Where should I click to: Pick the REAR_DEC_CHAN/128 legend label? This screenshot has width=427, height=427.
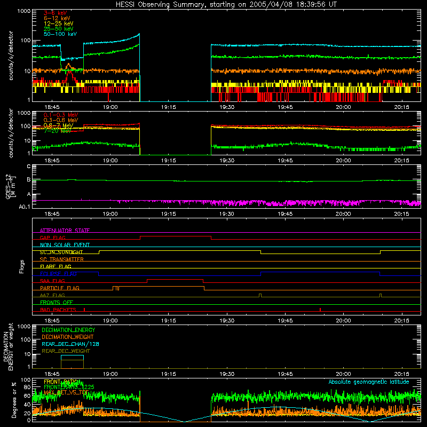70,344
